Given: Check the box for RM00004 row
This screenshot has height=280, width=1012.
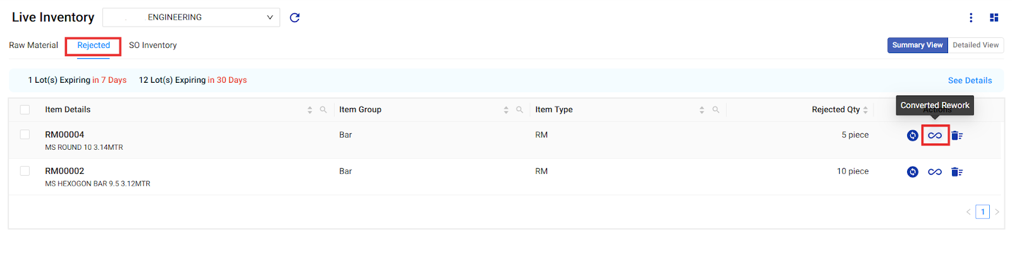Looking at the screenshot, I should [25, 135].
